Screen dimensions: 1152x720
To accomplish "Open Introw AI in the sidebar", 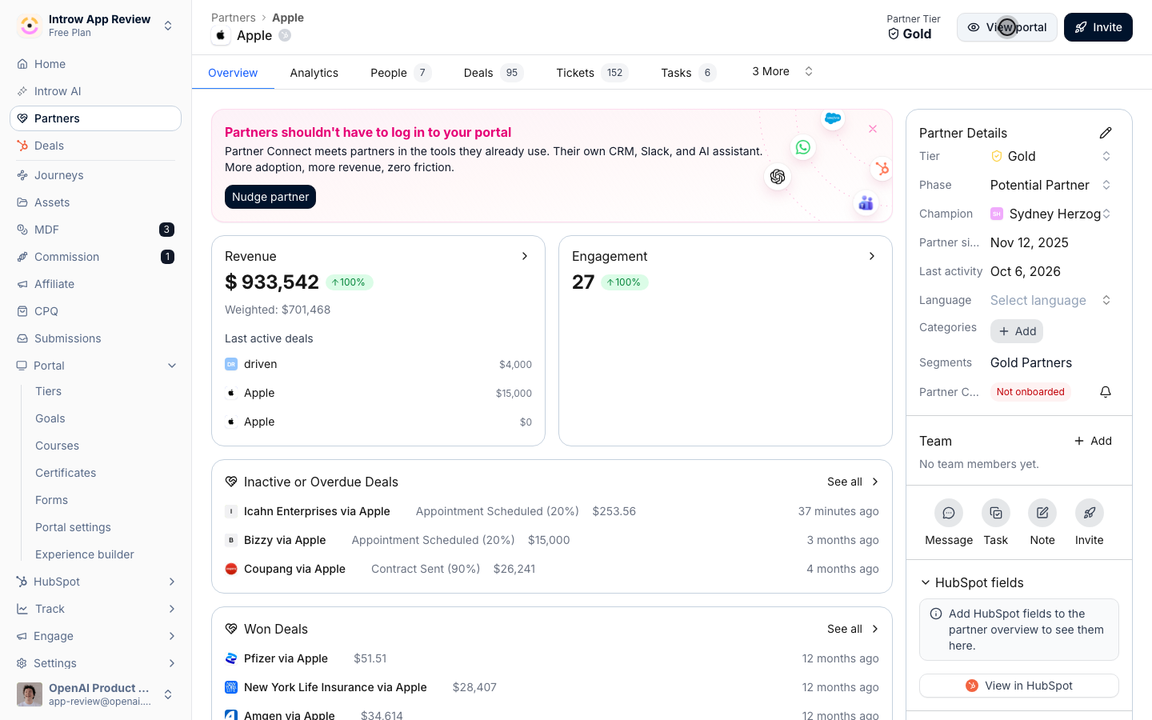I will pos(95,91).
